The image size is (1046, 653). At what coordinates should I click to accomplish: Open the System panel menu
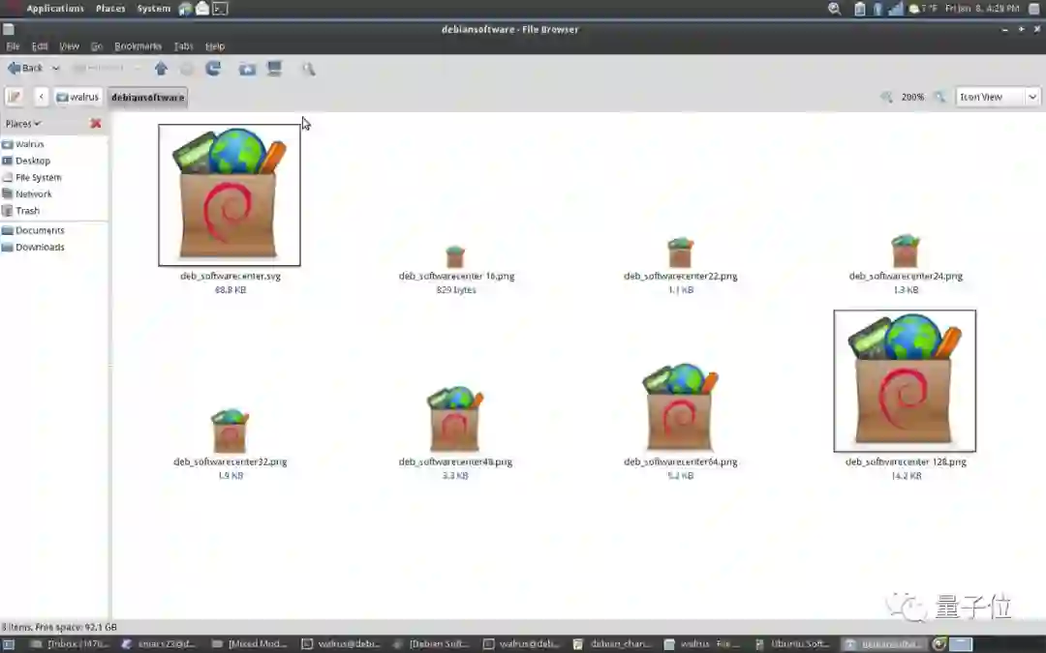point(153,9)
